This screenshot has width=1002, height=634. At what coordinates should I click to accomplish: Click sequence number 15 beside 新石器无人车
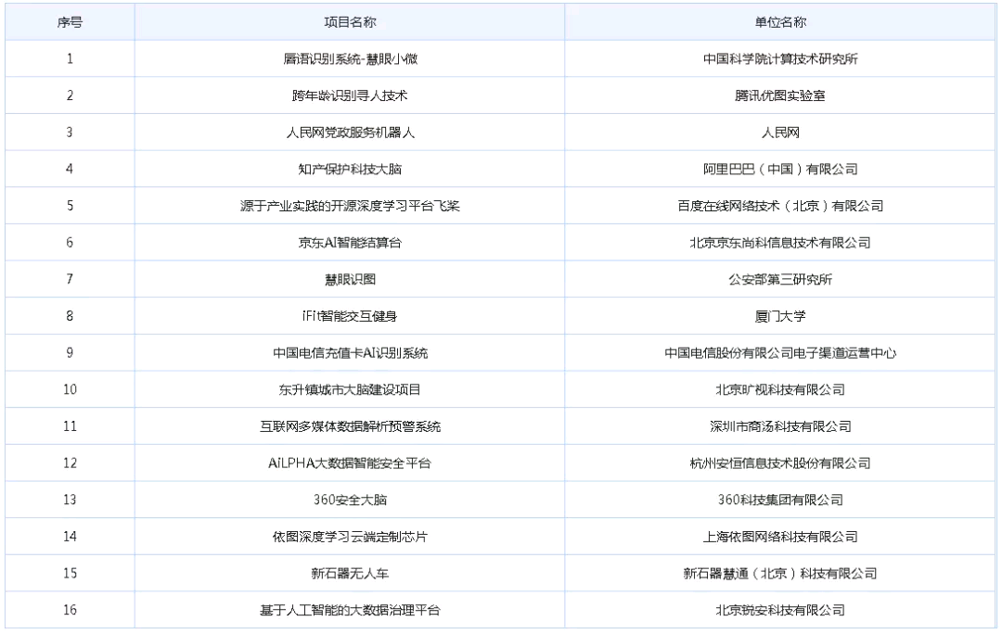pos(70,573)
